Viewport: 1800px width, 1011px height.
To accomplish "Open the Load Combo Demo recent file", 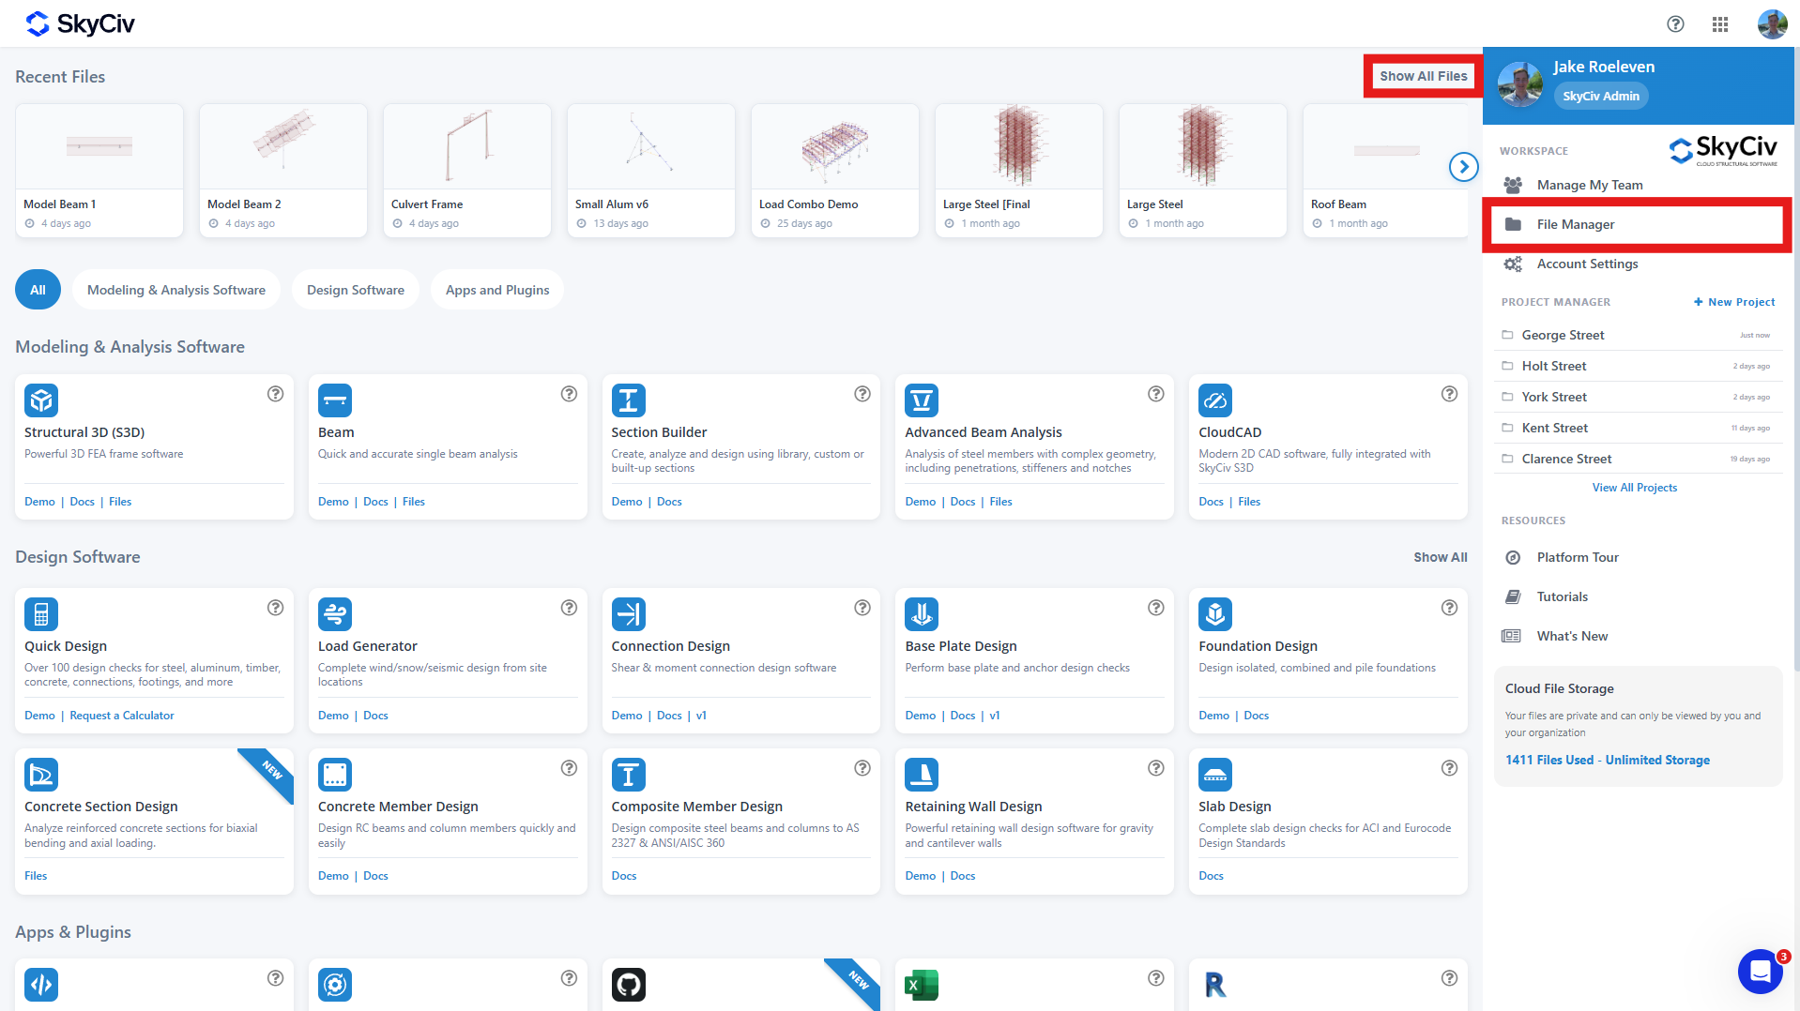I will pos(835,171).
